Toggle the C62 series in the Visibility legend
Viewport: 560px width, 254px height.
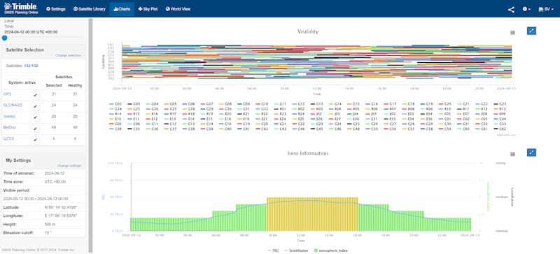(x=500, y=129)
